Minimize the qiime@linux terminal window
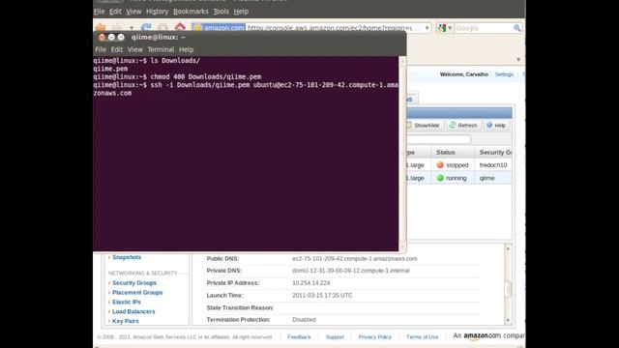The width and height of the screenshot is (619, 348). (x=111, y=37)
